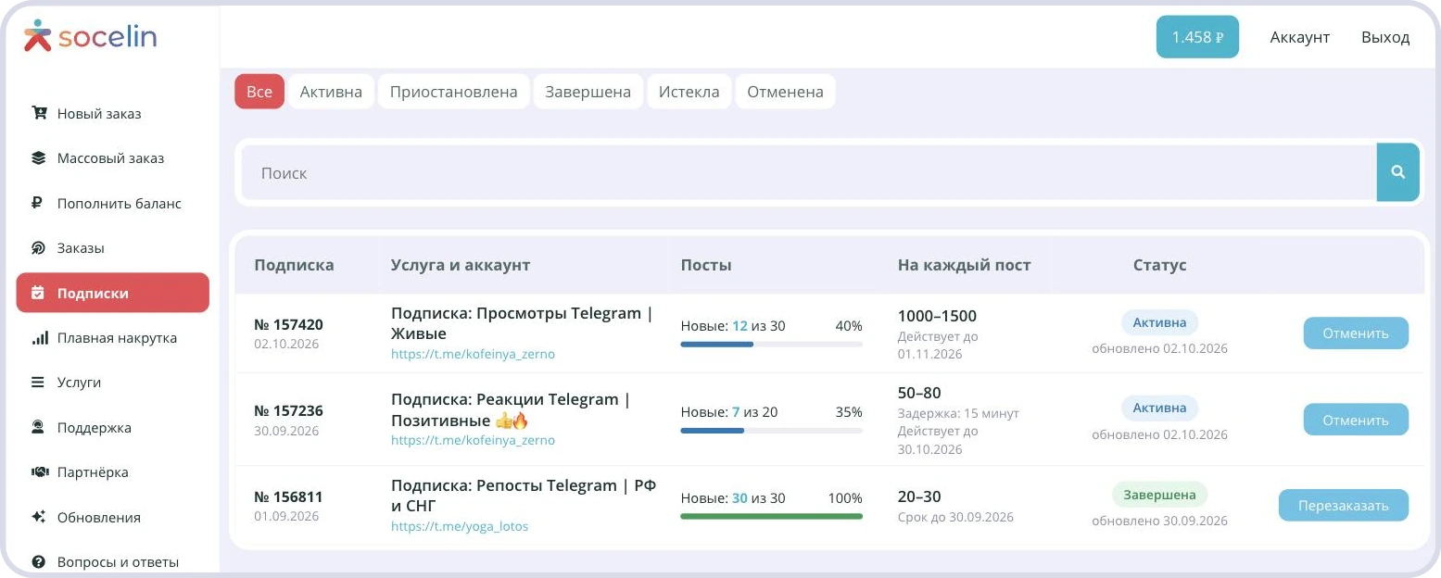Click Отменить for subscription № 157420
Viewport: 1441px width, 578px height.
tap(1356, 333)
